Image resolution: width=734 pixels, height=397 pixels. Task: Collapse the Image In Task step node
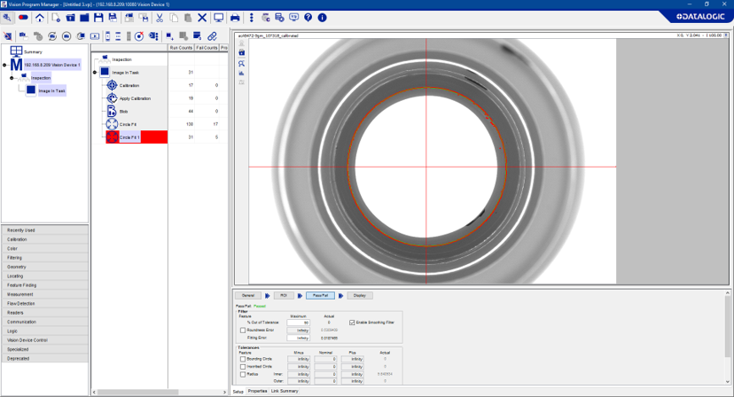coord(96,72)
